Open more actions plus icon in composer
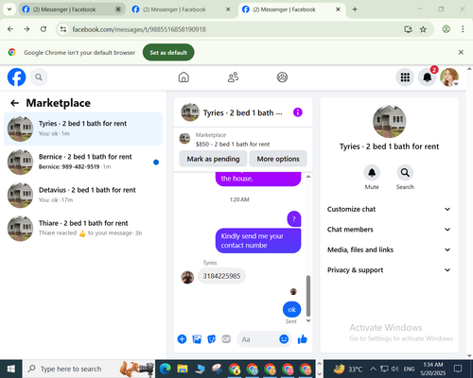The height and width of the screenshot is (378, 473). pos(182,339)
